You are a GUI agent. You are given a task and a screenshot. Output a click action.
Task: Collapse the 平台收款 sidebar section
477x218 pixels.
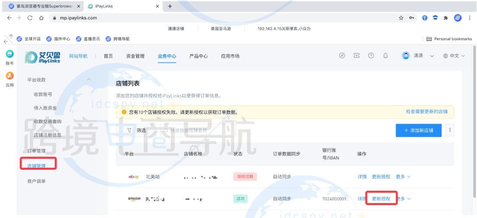(89, 79)
